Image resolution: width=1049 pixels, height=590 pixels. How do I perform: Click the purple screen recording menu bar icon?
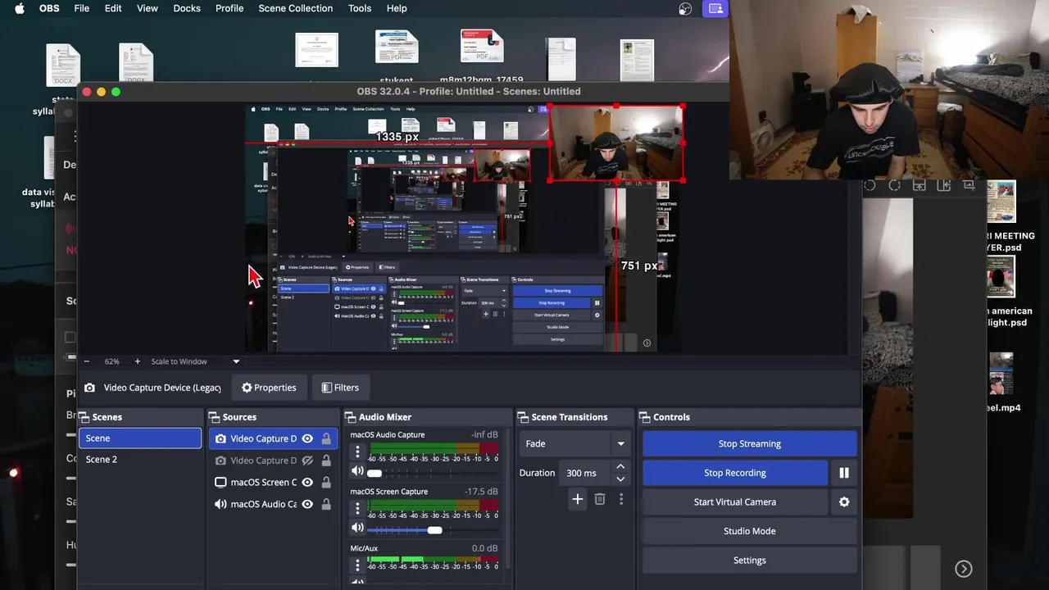tap(715, 9)
